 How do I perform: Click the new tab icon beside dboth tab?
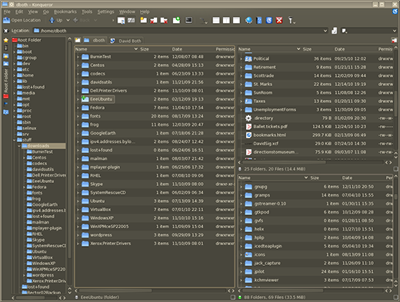click(78, 41)
